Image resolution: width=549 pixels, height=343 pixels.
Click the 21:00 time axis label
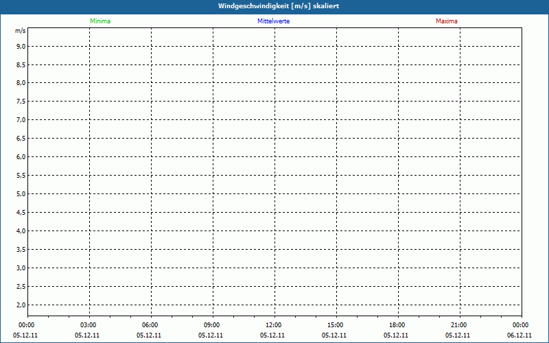click(x=458, y=325)
